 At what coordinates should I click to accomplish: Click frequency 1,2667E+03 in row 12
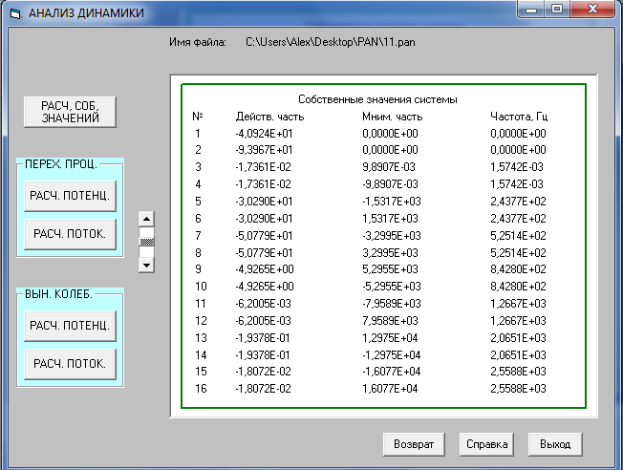click(x=518, y=321)
